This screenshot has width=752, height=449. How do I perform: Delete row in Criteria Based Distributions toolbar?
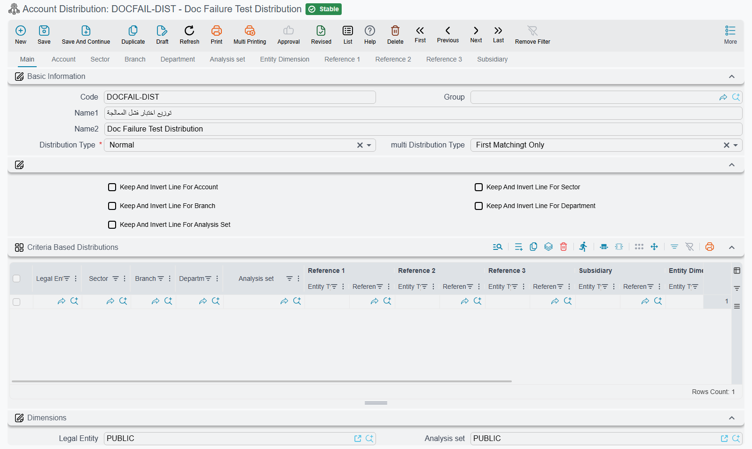tap(564, 247)
